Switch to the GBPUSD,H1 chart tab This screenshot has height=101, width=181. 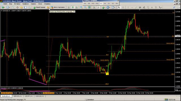pyautogui.click(x=18, y=96)
